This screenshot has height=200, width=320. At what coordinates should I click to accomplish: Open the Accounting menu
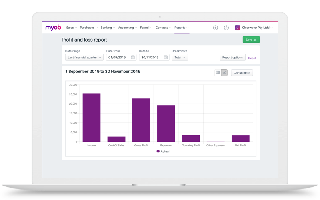[x=127, y=28]
